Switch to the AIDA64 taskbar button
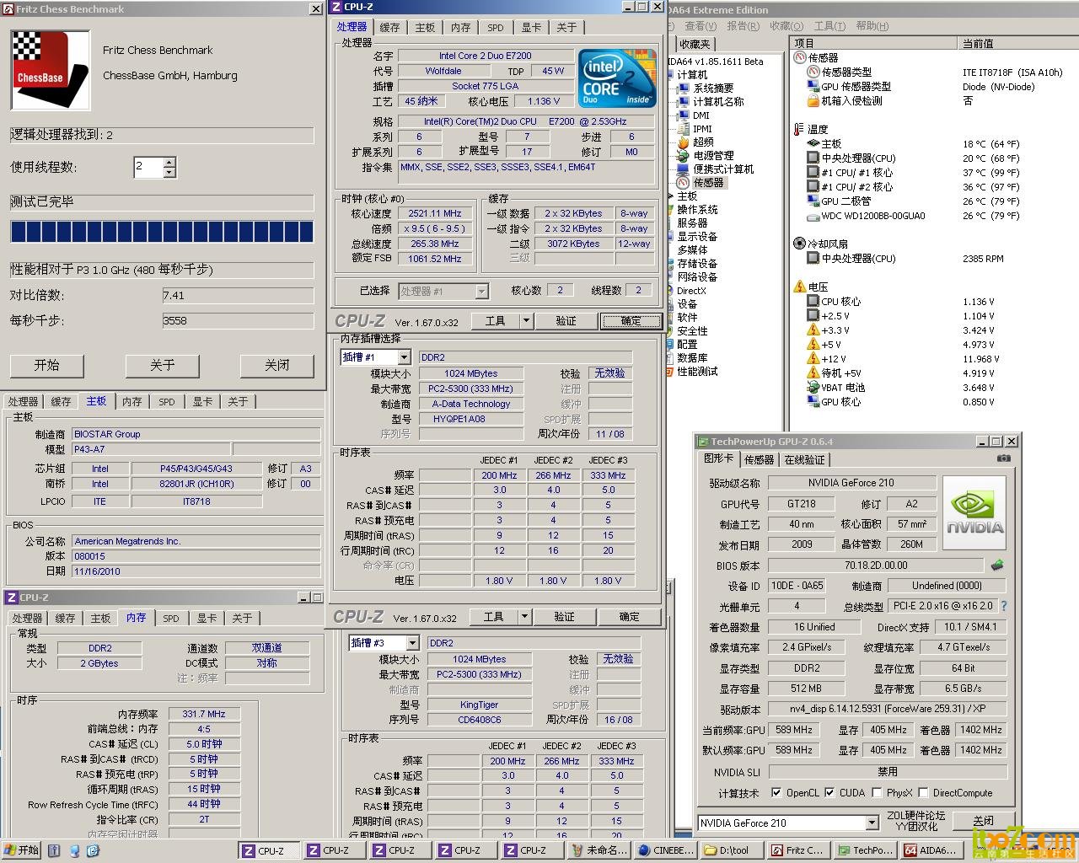Viewport: 1079px width, 863px height. (931, 851)
